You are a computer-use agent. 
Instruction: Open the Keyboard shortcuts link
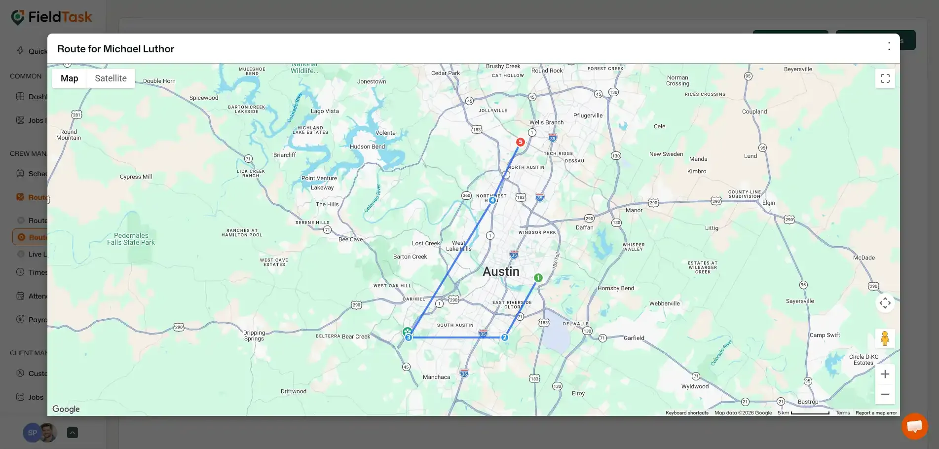click(x=687, y=413)
